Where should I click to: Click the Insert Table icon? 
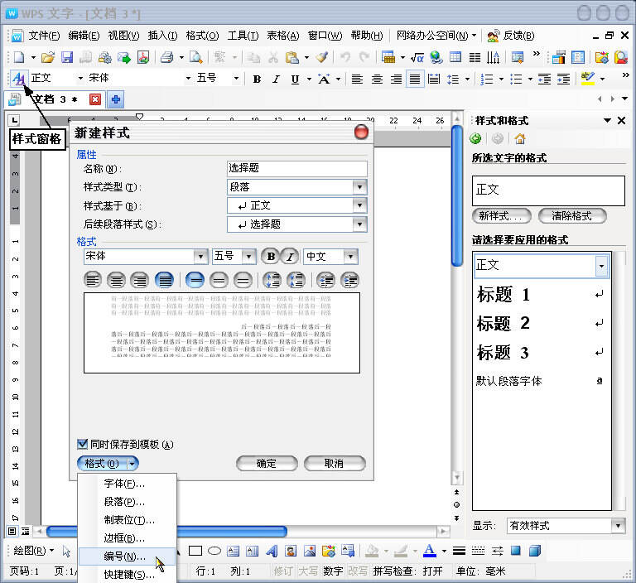[x=388, y=57]
